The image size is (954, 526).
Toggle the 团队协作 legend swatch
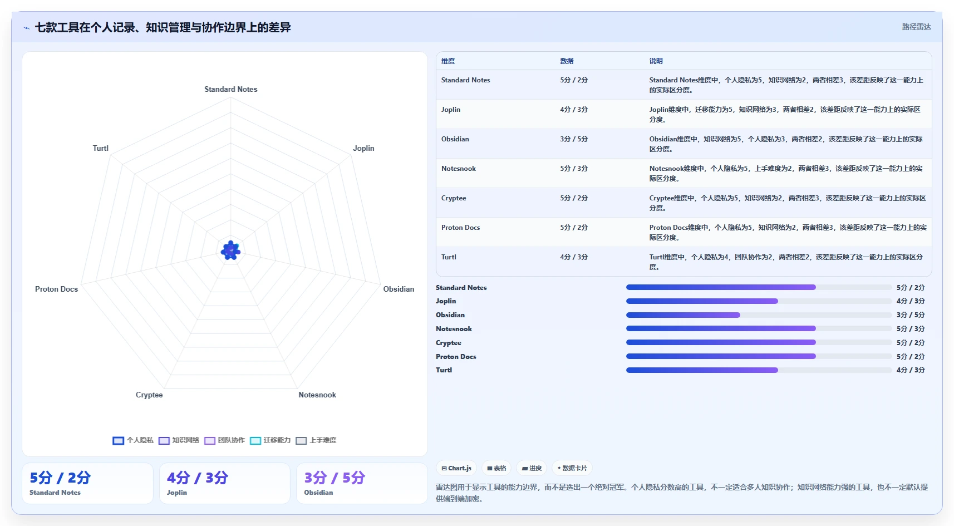[x=209, y=441]
